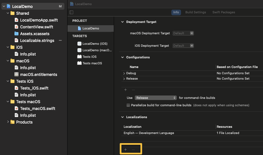
Task: Enable Parallelize build for command-line builds
Action: pyautogui.click(x=129, y=105)
